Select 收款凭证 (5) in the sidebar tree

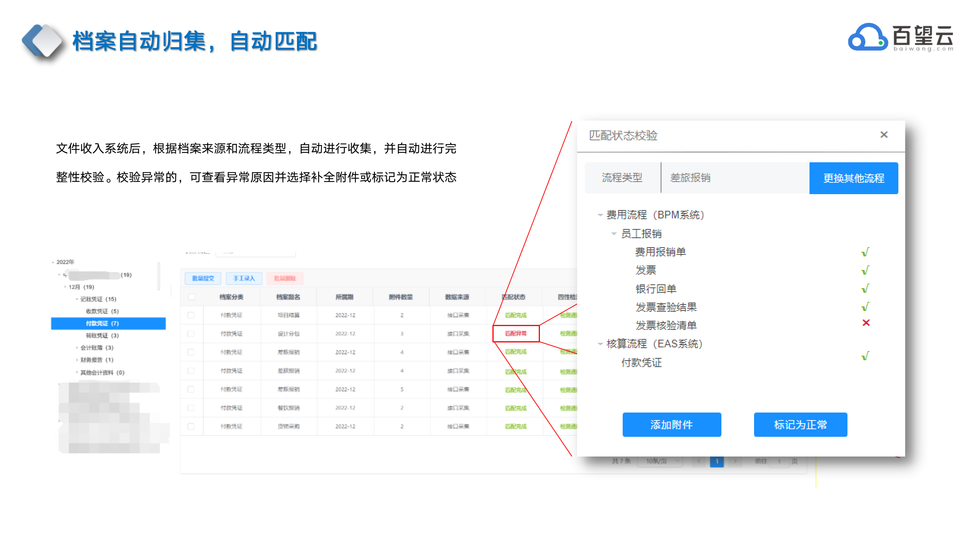(102, 311)
